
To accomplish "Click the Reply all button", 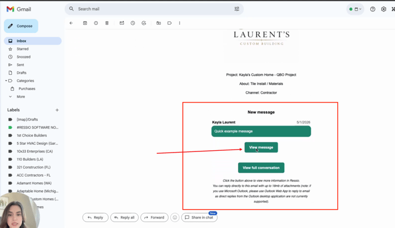I will point(124,217).
